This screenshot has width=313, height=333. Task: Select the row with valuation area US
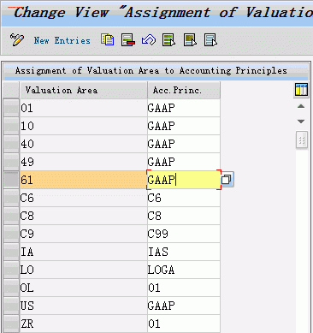[11, 306]
